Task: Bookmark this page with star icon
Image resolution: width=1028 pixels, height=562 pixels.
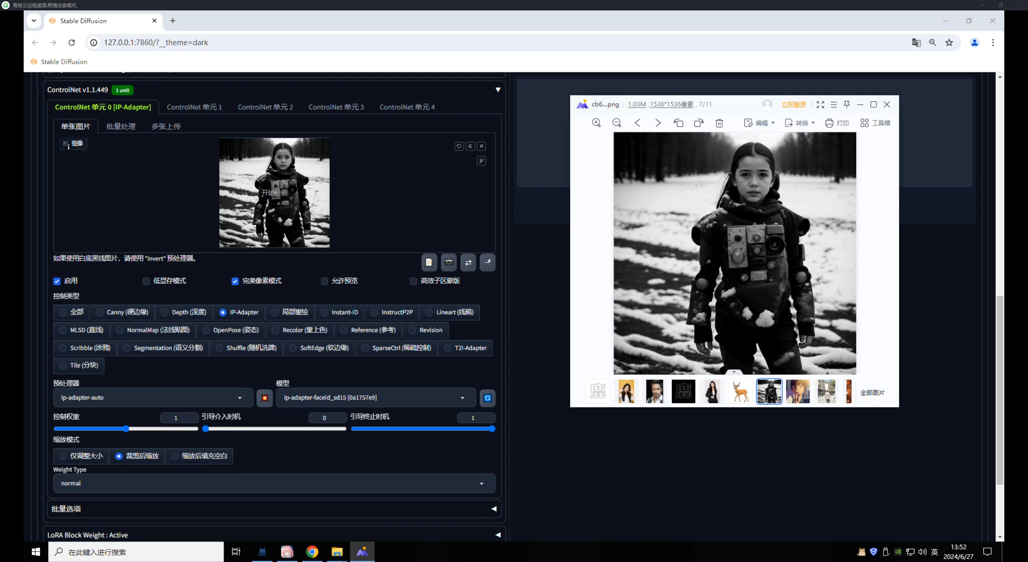Action: [949, 43]
